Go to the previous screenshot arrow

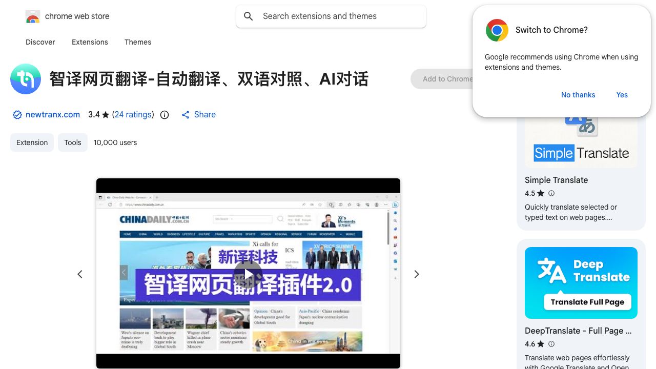80,274
